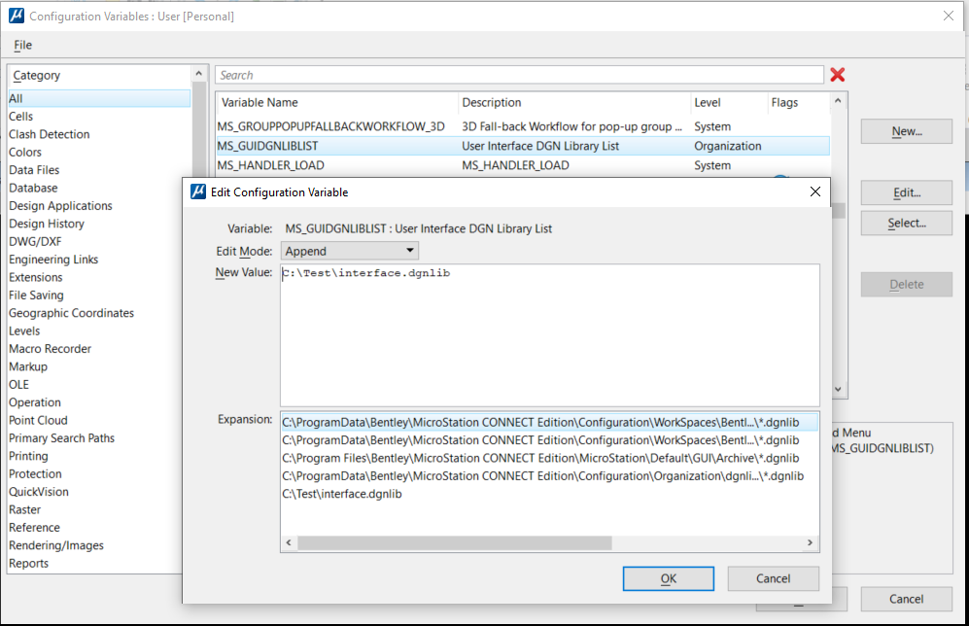Image resolution: width=969 pixels, height=626 pixels.
Task: Sort by the Flags column header
Action: (x=799, y=103)
